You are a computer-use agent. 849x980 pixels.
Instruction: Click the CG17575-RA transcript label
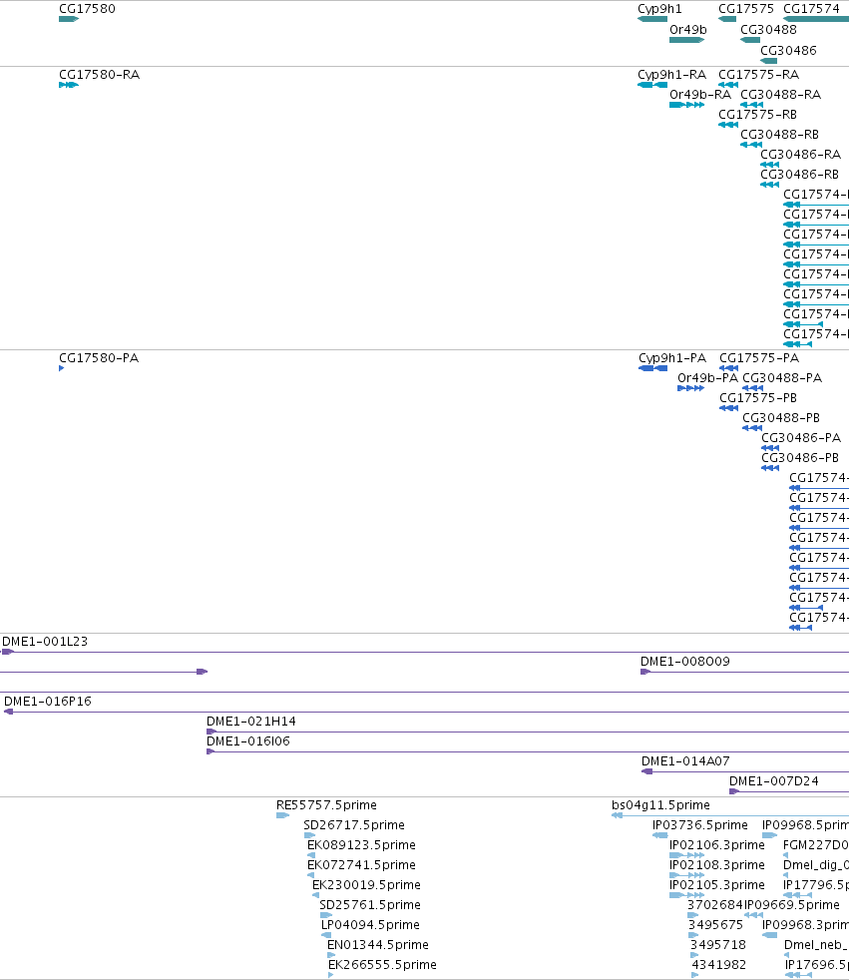coord(758,75)
